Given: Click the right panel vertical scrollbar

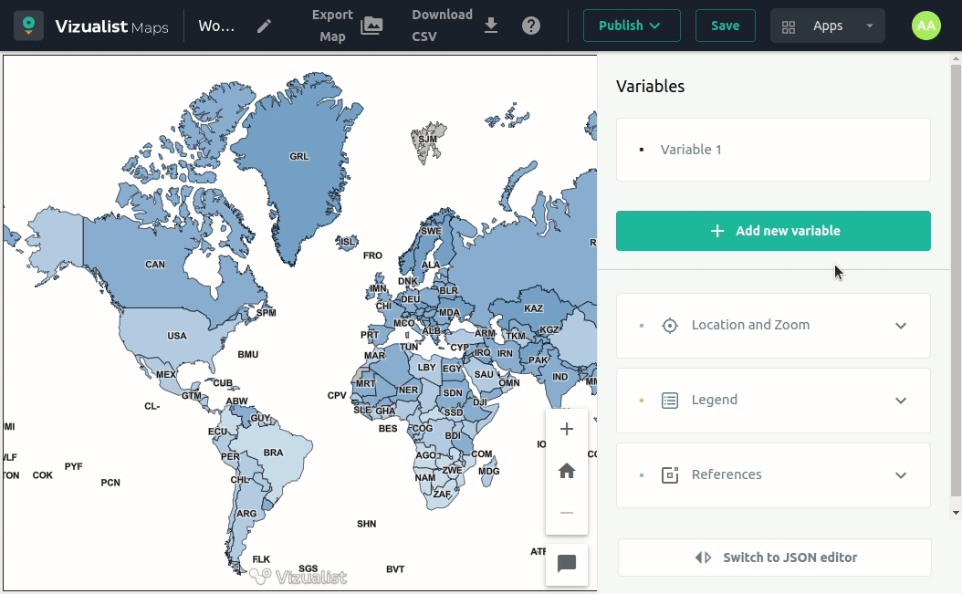Looking at the screenshot, I should [956, 274].
